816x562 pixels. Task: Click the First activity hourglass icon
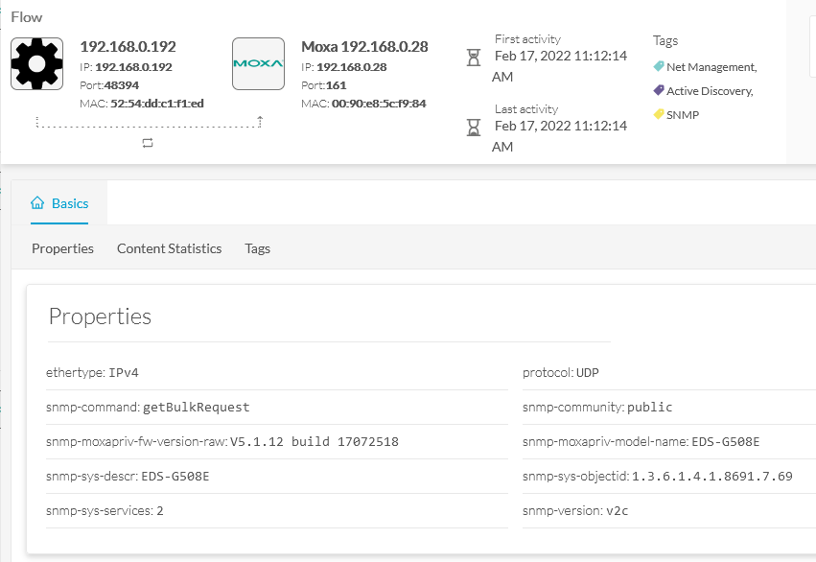tap(473, 58)
